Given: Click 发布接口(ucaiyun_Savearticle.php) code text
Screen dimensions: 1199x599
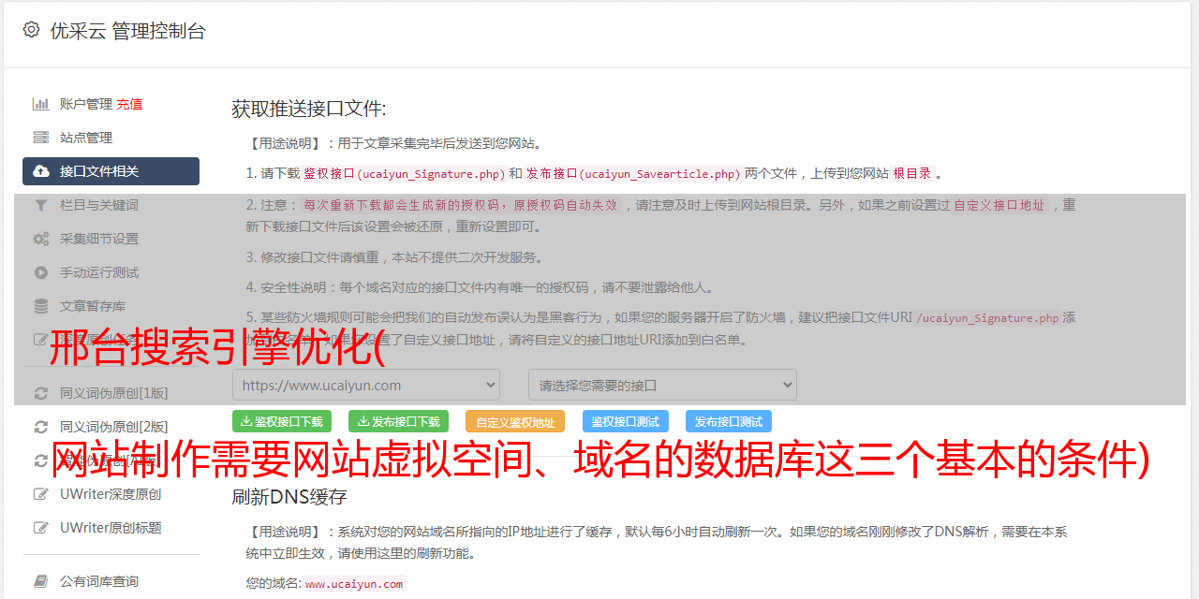Looking at the screenshot, I should coord(633,173).
